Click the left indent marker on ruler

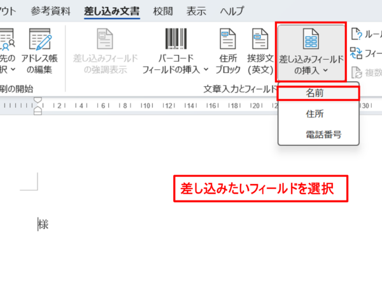coord(37,112)
